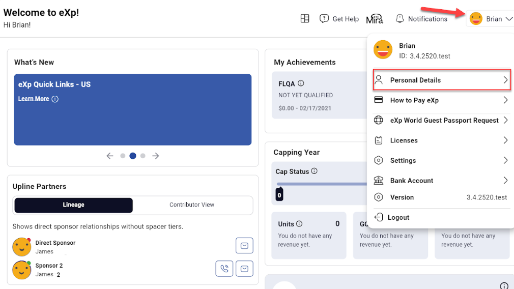Expand the Bank Account entry
This screenshot has height=289, width=514.
[x=441, y=181]
